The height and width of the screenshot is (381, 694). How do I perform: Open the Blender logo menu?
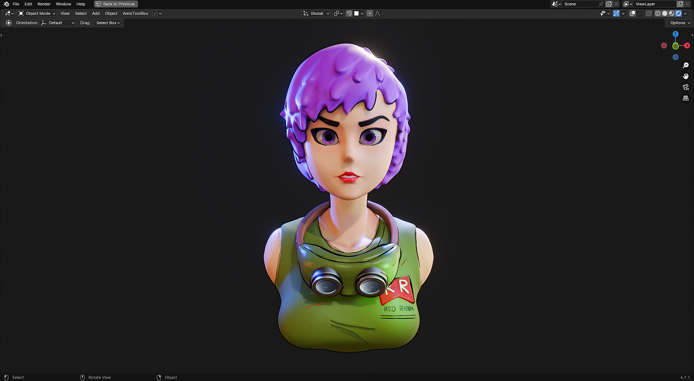6,4
